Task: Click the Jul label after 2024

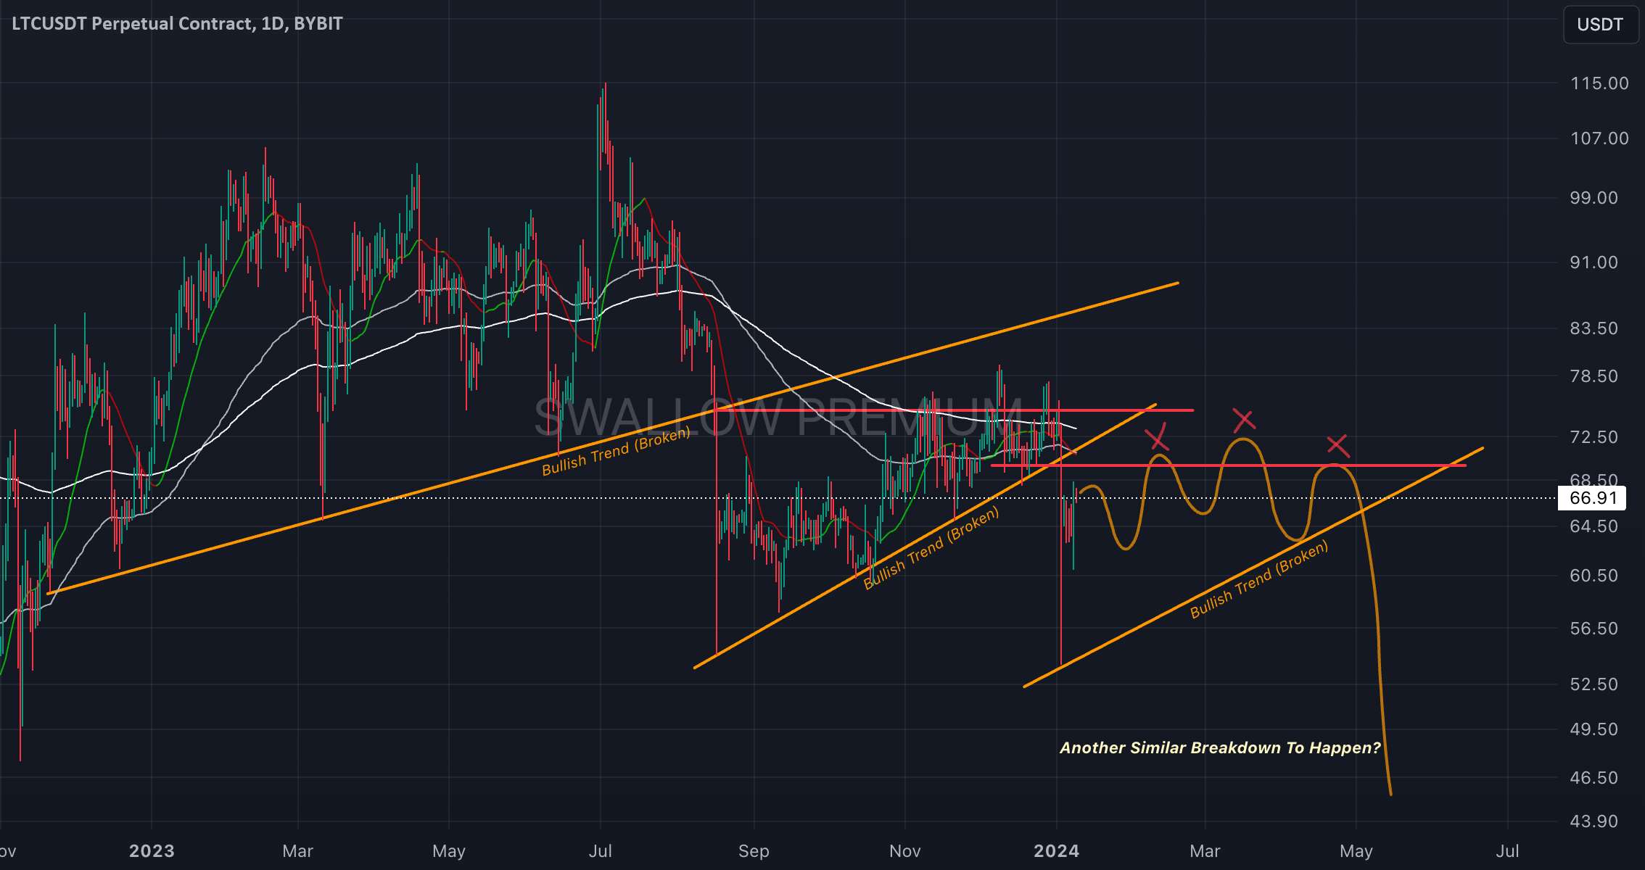Action: 1508,851
